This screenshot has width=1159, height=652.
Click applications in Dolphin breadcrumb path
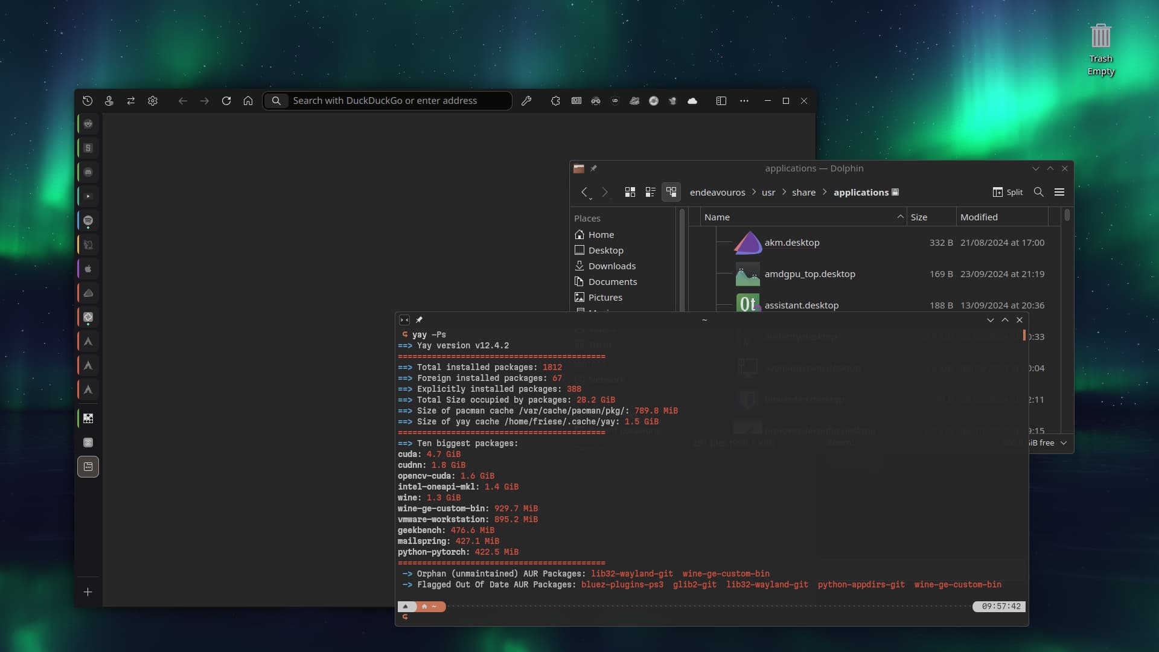[x=861, y=193]
